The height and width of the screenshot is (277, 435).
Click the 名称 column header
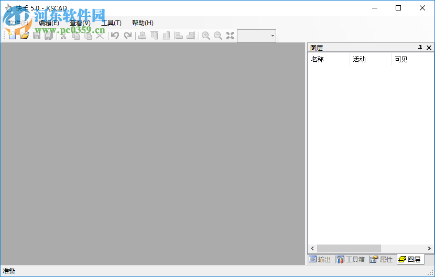coord(329,59)
